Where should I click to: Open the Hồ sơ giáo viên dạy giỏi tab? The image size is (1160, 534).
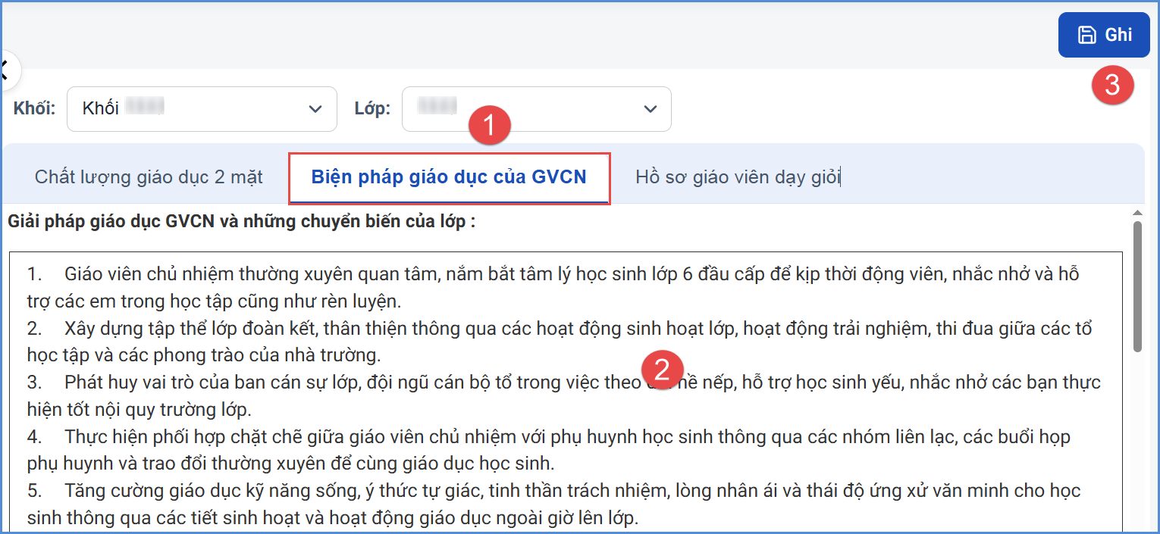(x=738, y=177)
